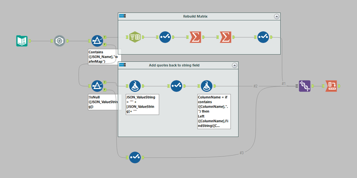The width and height of the screenshot is (357, 178).
Task: Select the bottom Select tool feeding connection #3
Action: (135, 157)
